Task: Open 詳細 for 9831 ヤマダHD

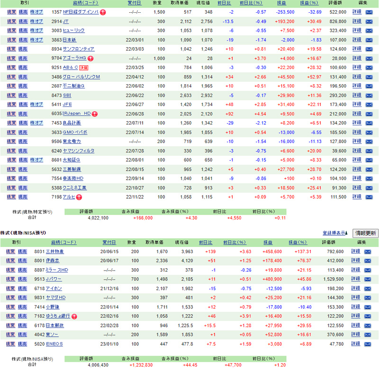Action: click(356, 297)
